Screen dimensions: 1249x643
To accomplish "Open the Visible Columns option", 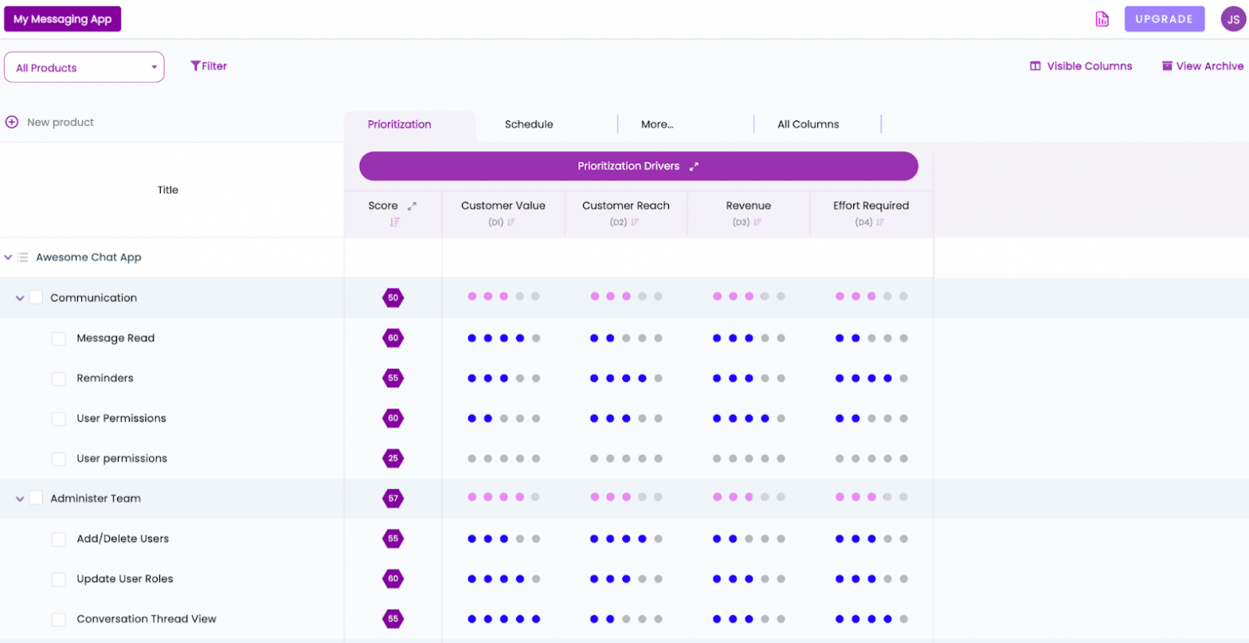I will click(x=1081, y=66).
